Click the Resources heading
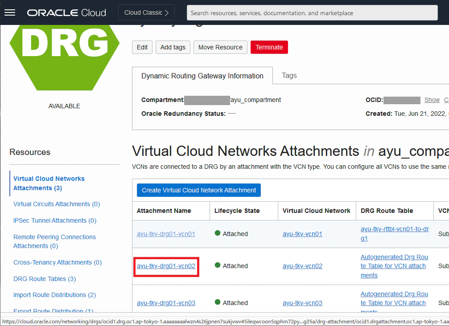 (x=30, y=152)
